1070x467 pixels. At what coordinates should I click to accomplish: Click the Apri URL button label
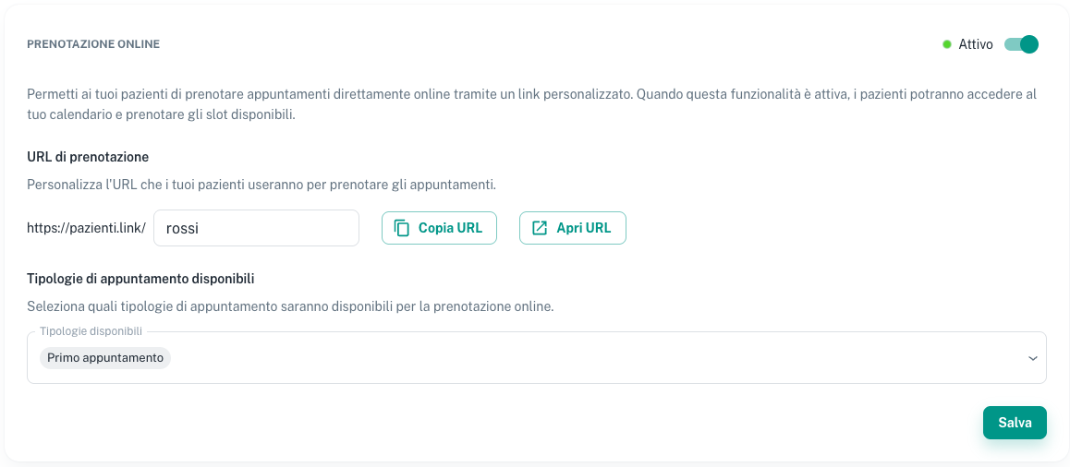click(583, 228)
